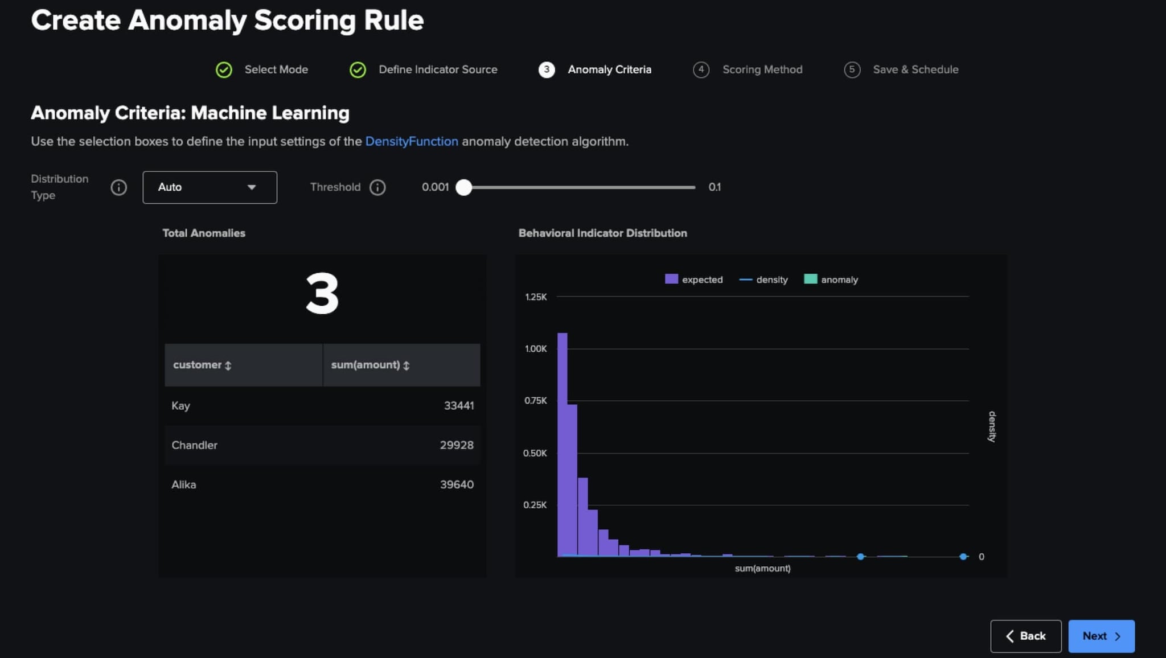Go to Scoring Method step
Screen dimensions: 1166x658
pyautogui.click(x=762, y=69)
